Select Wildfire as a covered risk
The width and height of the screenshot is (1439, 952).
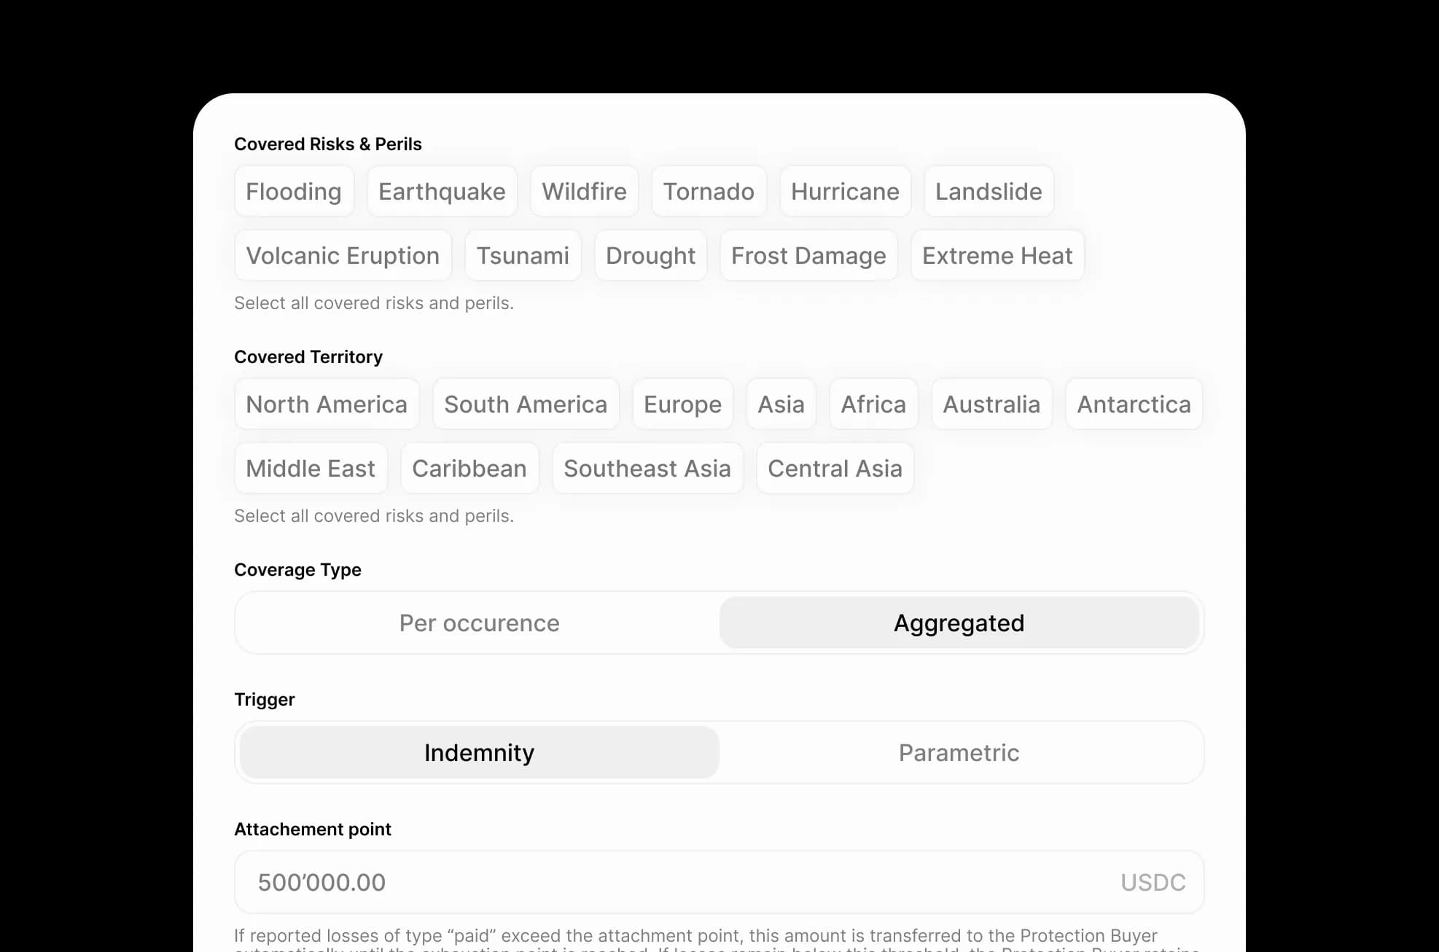(584, 191)
